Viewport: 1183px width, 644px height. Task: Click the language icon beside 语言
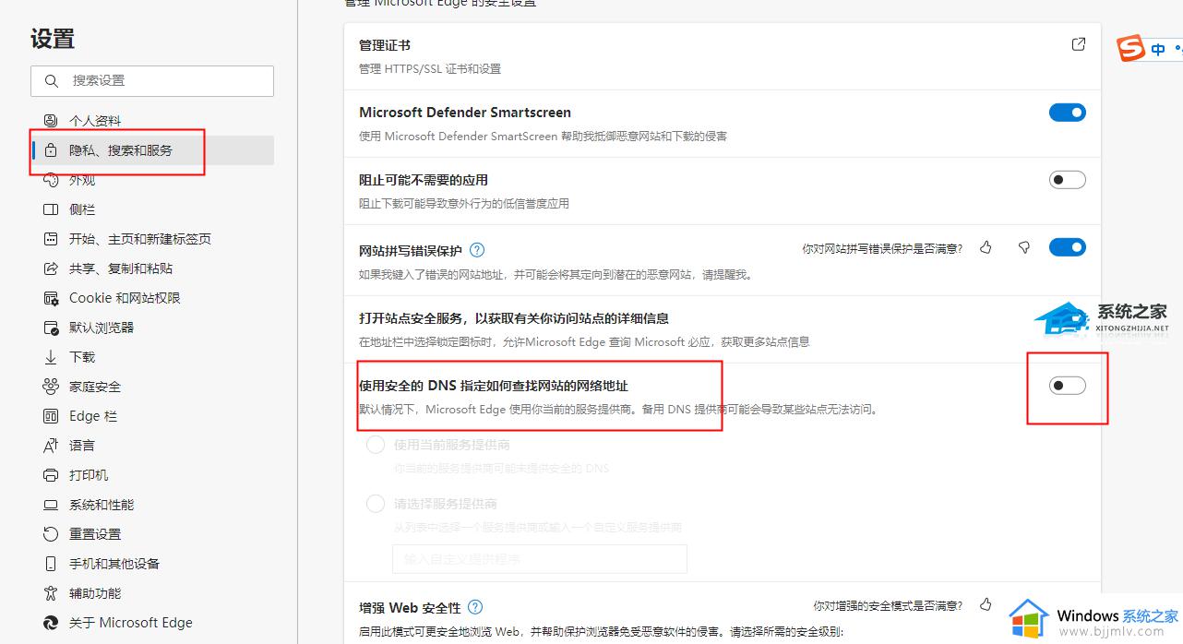pyautogui.click(x=51, y=446)
